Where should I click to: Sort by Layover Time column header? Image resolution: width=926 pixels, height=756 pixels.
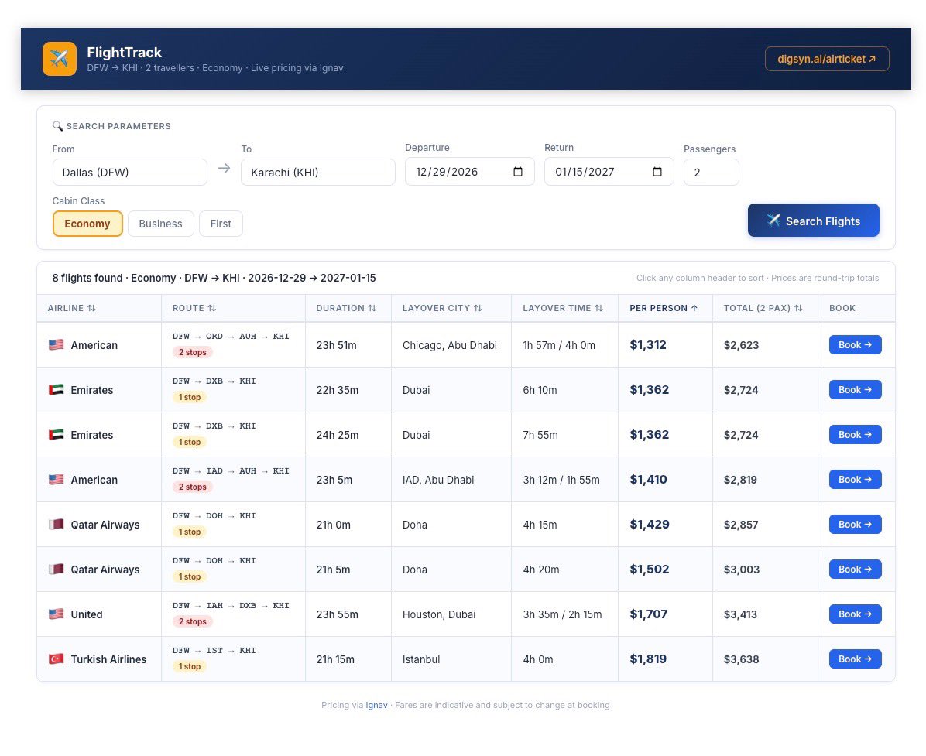tap(563, 308)
